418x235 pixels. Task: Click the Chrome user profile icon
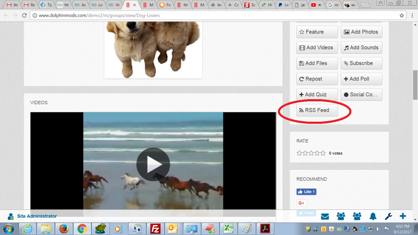(380, 3)
